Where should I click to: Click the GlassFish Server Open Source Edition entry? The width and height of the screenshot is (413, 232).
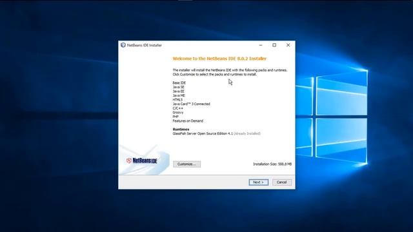pos(217,133)
